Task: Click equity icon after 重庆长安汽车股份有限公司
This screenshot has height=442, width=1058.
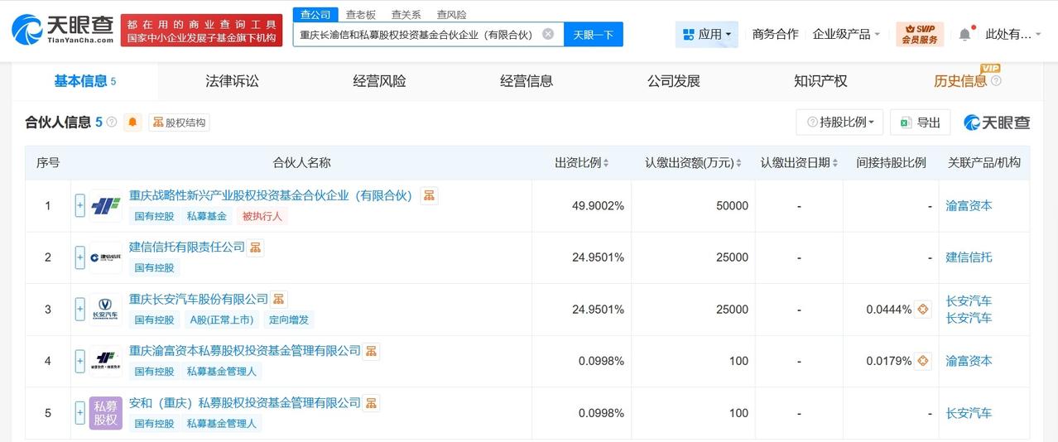Action: click(x=279, y=299)
